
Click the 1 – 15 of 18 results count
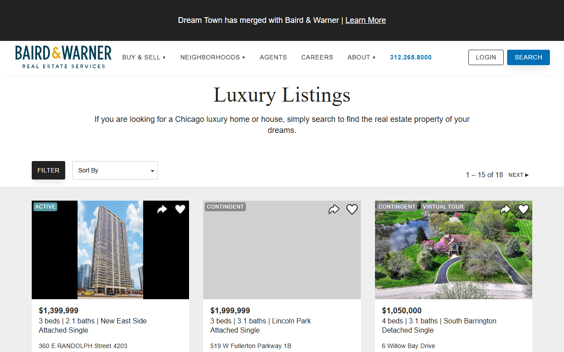click(x=484, y=175)
